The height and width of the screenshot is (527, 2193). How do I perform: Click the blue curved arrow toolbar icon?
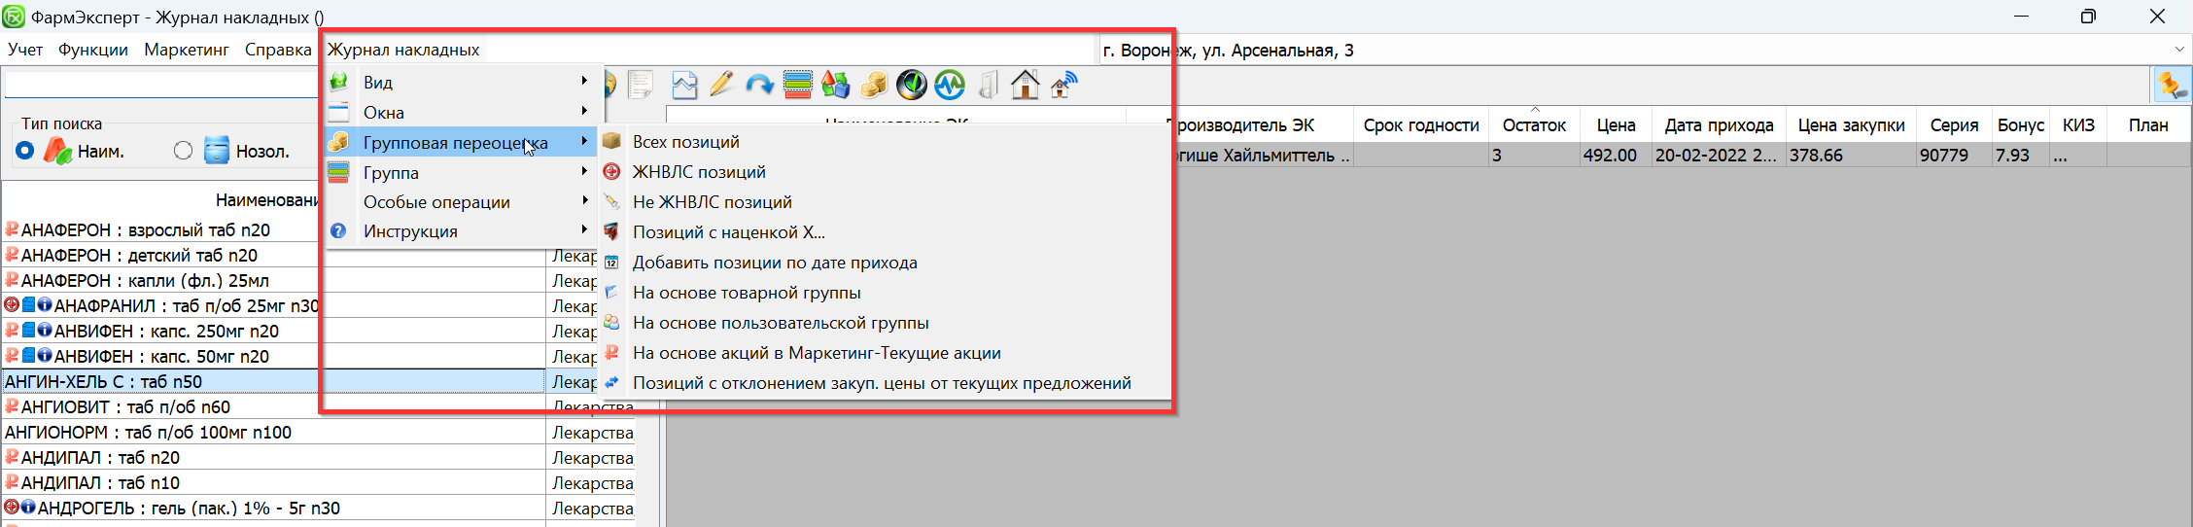[x=759, y=86]
